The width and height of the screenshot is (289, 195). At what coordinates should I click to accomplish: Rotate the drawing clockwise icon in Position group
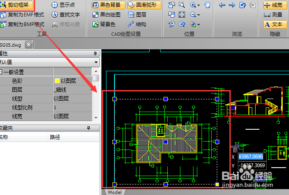[x=172, y=14]
